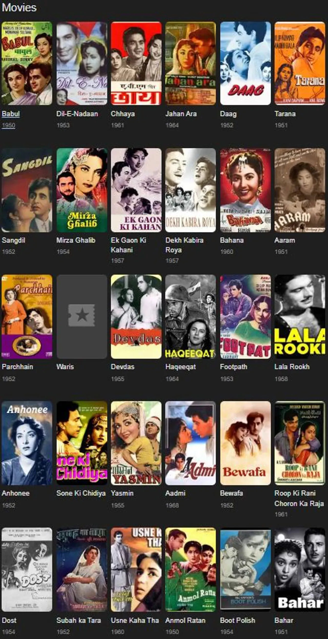The height and width of the screenshot is (639, 328).
Task: Open the Babul movie title link
Action: coord(11,114)
